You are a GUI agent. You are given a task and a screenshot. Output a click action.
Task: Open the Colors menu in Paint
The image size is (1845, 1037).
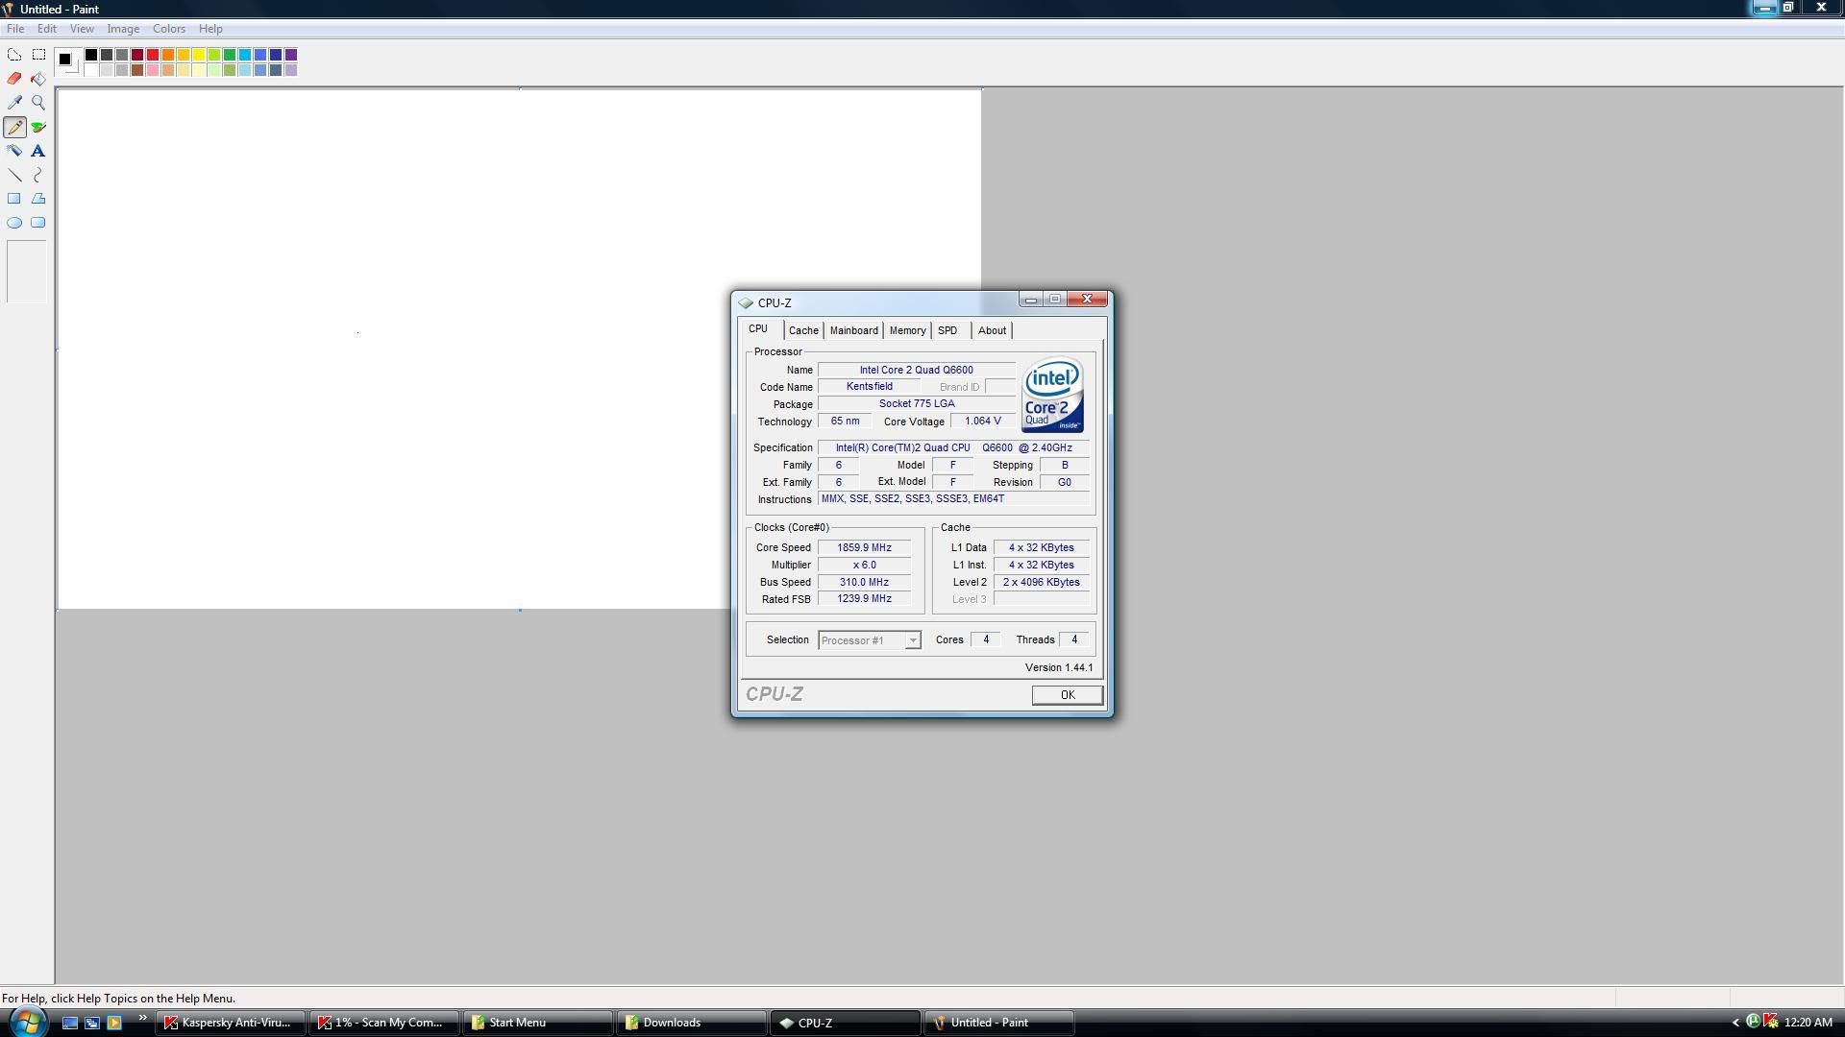(169, 29)
